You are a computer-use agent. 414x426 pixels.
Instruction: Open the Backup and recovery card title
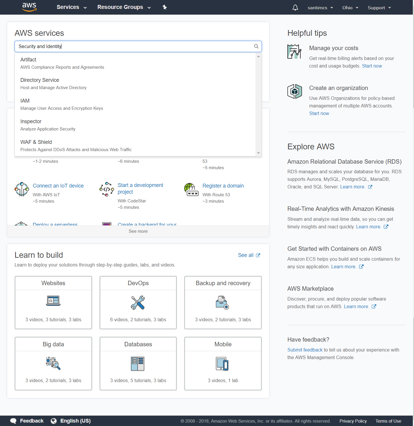pos(223,283)
